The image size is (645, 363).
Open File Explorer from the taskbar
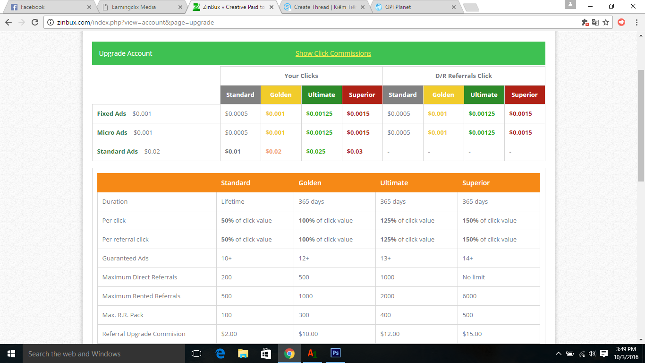[243, 354]
